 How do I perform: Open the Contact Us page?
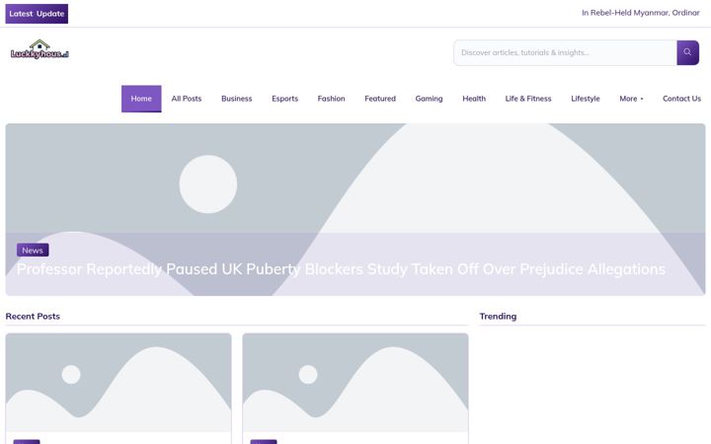pos(681,99)
